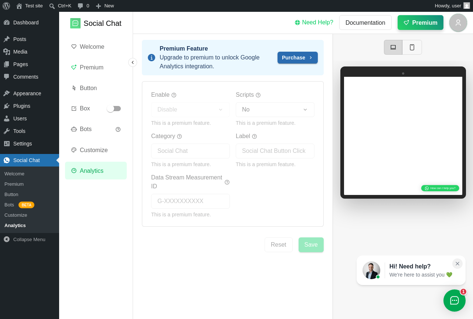
Task: Collapse the plugin sidebar with chevron
Action: (x=133, y=62)
